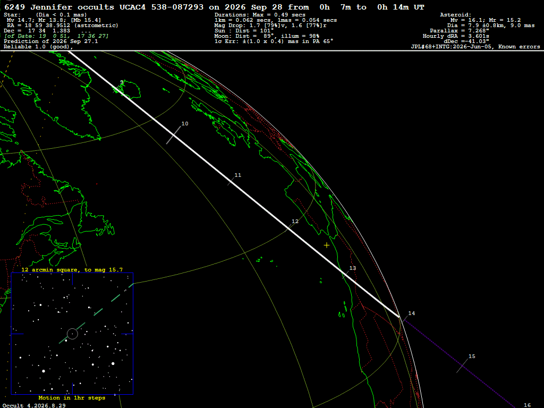Click time marker 16 near bottom right corner
The image size is (544, 408).
[x=528, y=405]
